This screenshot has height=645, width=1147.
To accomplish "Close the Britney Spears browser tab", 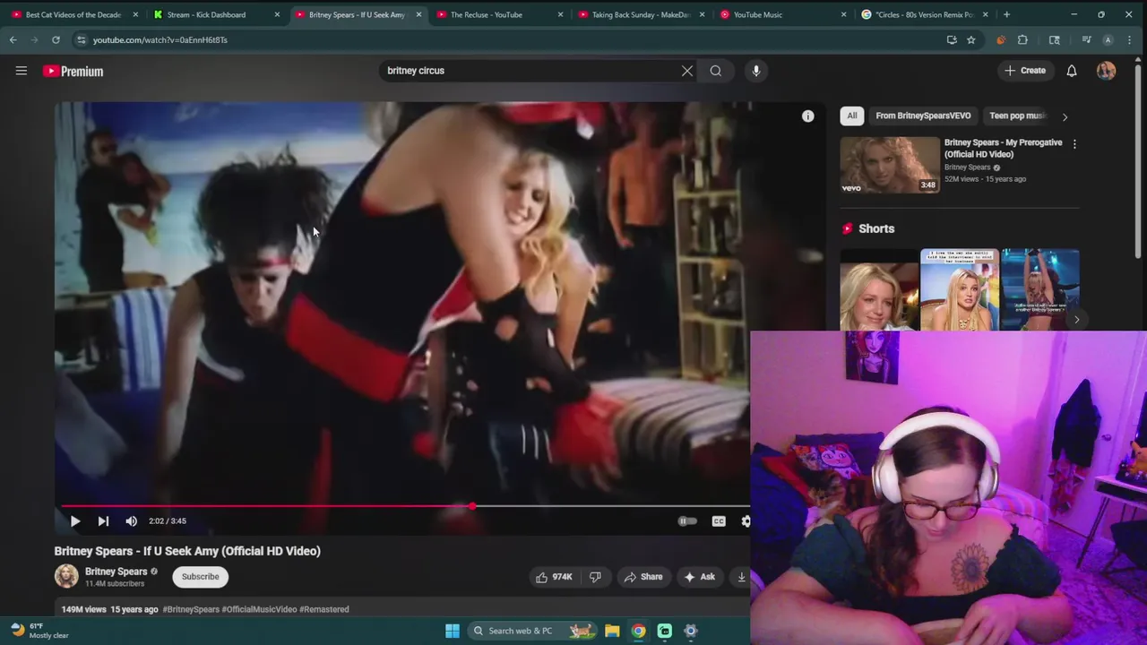I will [x=418, y=14].
